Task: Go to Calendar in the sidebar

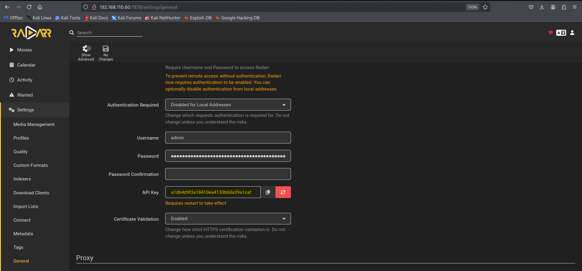Action: (x=26, y=65)
